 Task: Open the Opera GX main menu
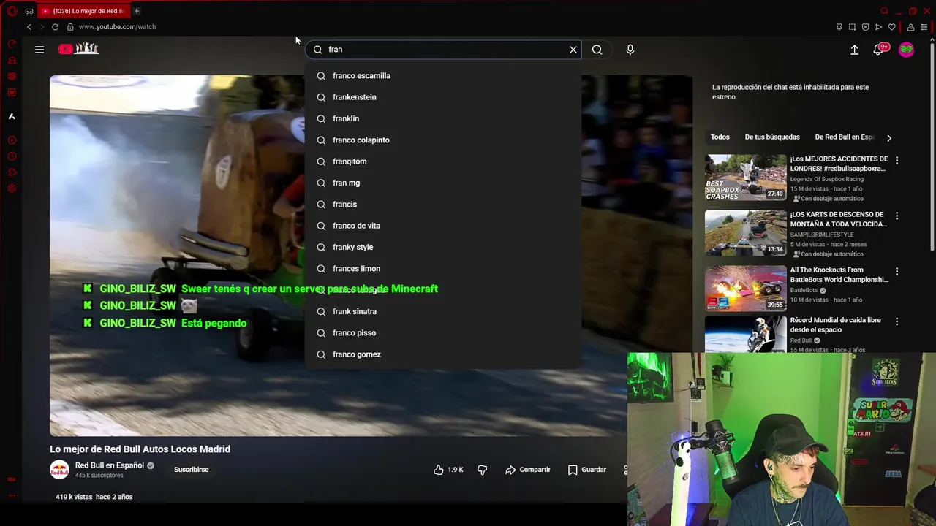(x=12, y=11)
